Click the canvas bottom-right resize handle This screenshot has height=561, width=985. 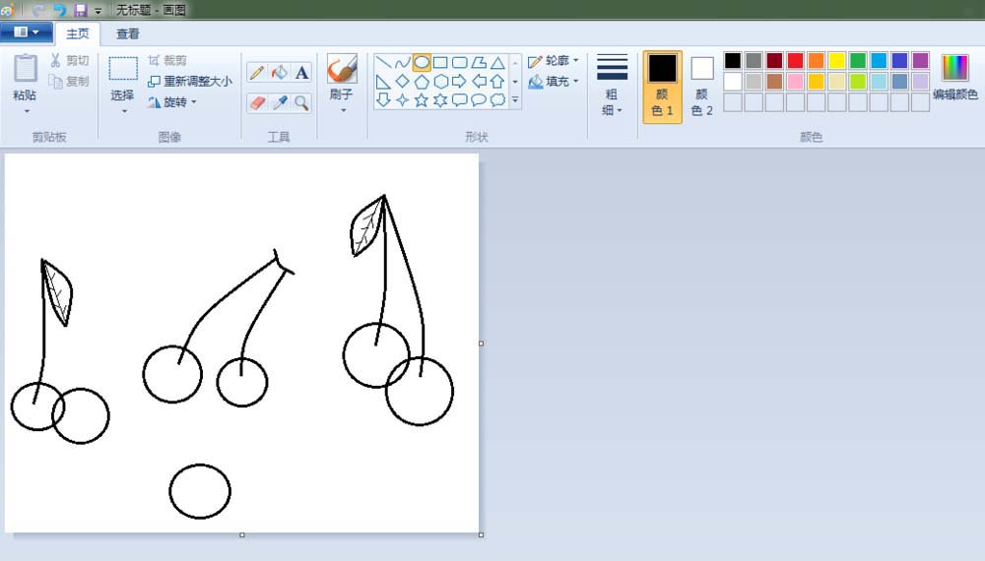pyautogui.click(x=482, y=534)
